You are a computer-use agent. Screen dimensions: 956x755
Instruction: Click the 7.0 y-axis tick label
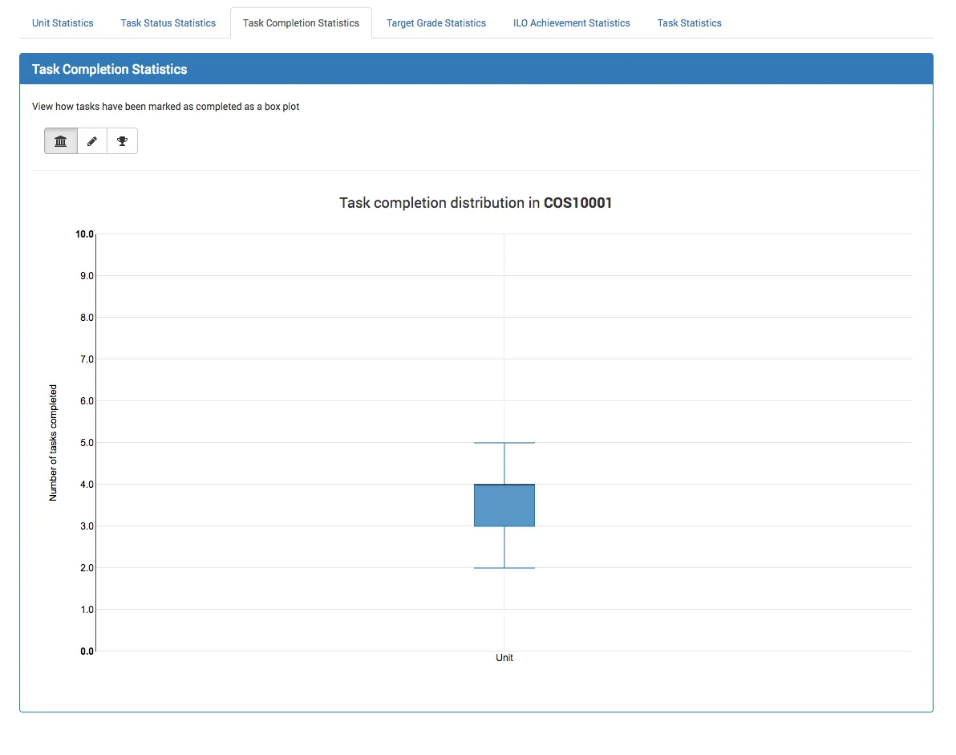pyautogui.click(x=86, y=359)
